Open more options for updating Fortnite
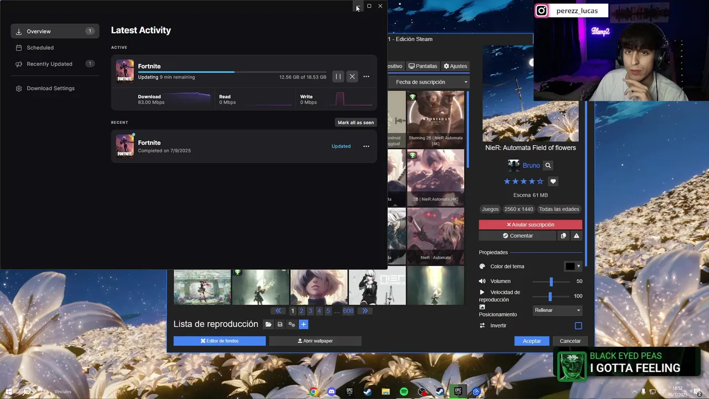This screenshot has width=709, height=399. click(x=366, y=76)
